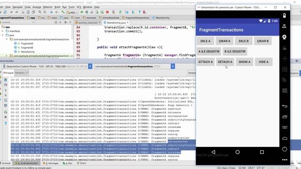Image resolution: width=301 pixels, height=169 pixels.
Task: Open the View menu
Action: point(8,7)
